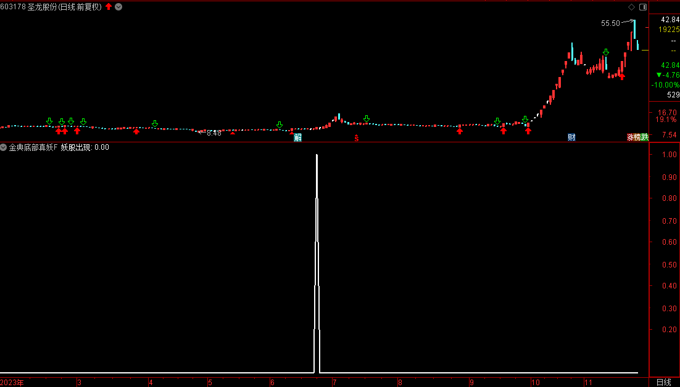680x387 pixels.
Task: Click the white indicator spike in late June
Action: pyautogui.click(x=317, y=263)
